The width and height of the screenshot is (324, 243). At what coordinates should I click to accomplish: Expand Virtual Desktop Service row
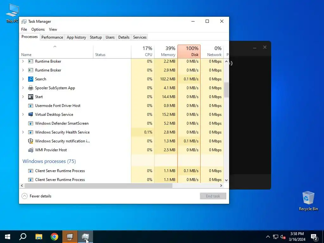(x=23, y=115)
